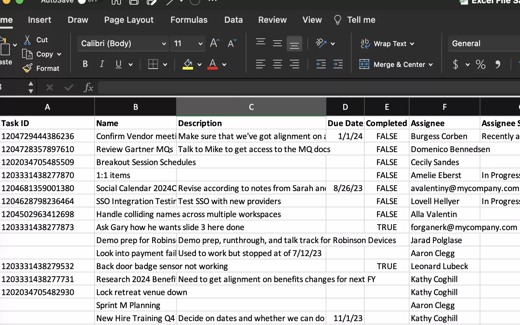
Task: Click the center horizontal alignment icon
Action: (x=277, y=64)
